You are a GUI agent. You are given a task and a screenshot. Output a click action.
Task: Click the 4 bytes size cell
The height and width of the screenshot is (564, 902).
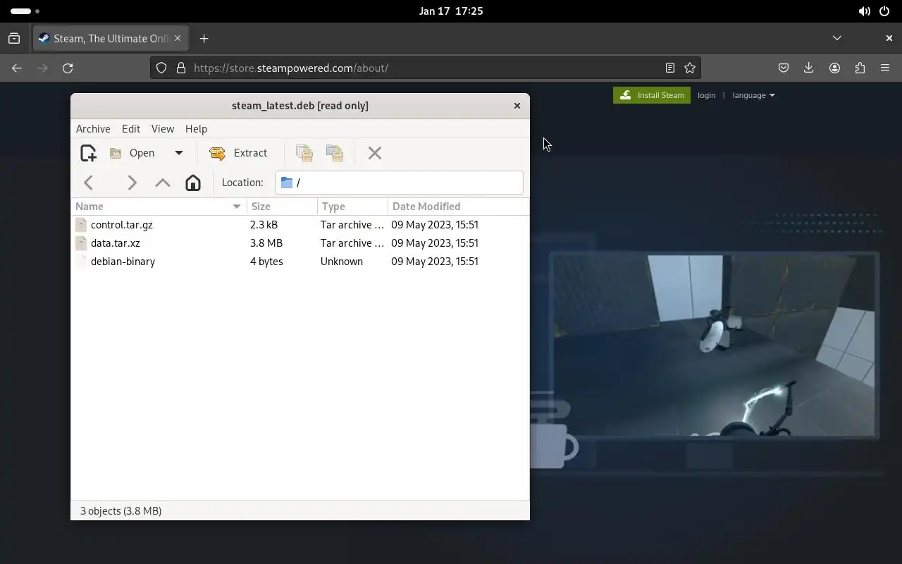[266, 262]
